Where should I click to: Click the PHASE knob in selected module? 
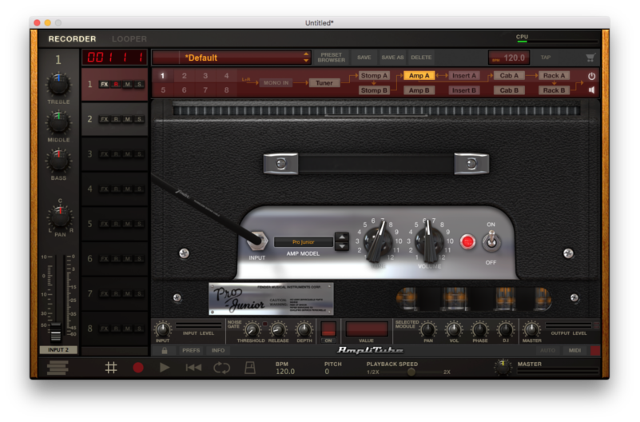(479, 329)
